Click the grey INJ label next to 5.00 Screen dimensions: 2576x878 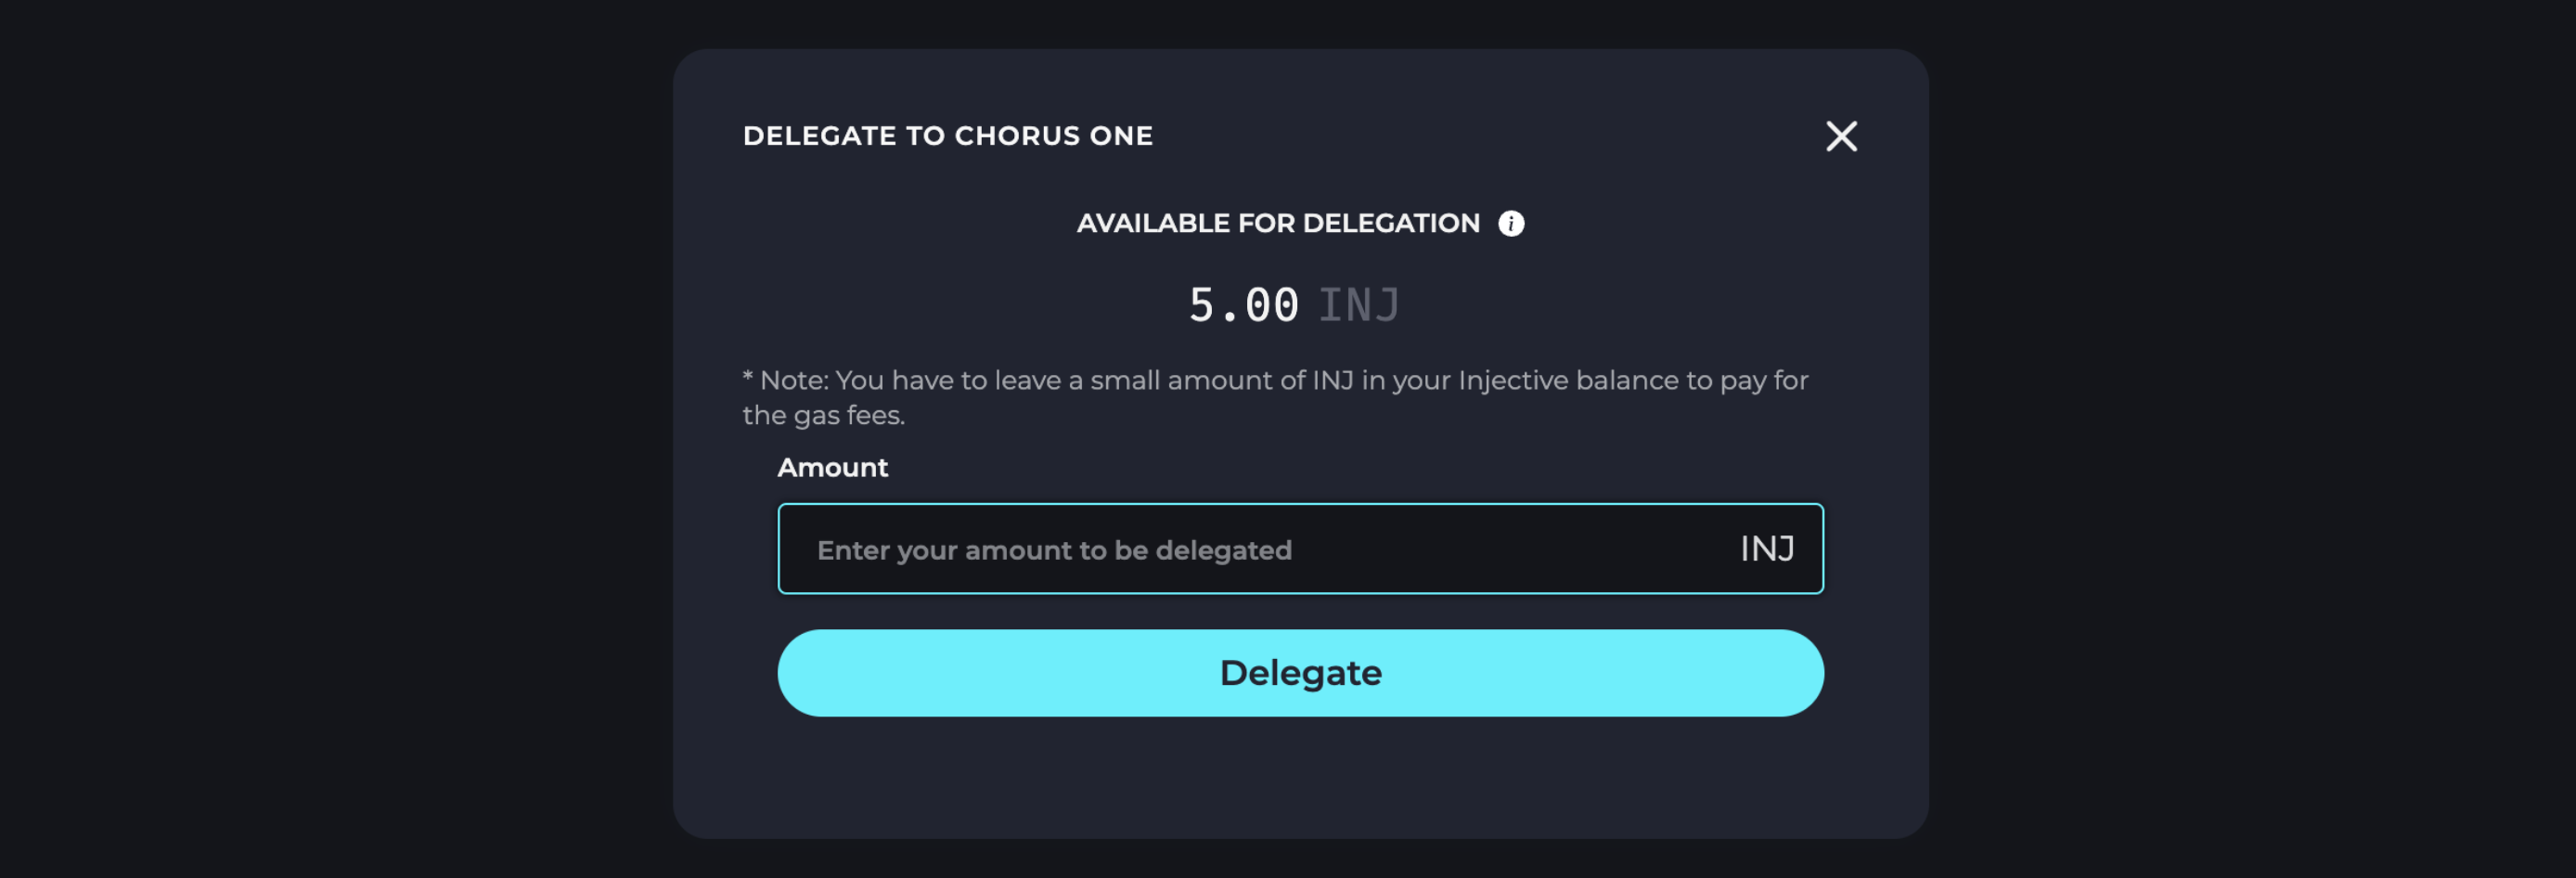click(1358, 305)
